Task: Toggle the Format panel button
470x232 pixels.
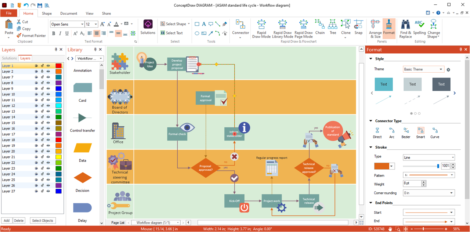Action: (x=389, y=27)
